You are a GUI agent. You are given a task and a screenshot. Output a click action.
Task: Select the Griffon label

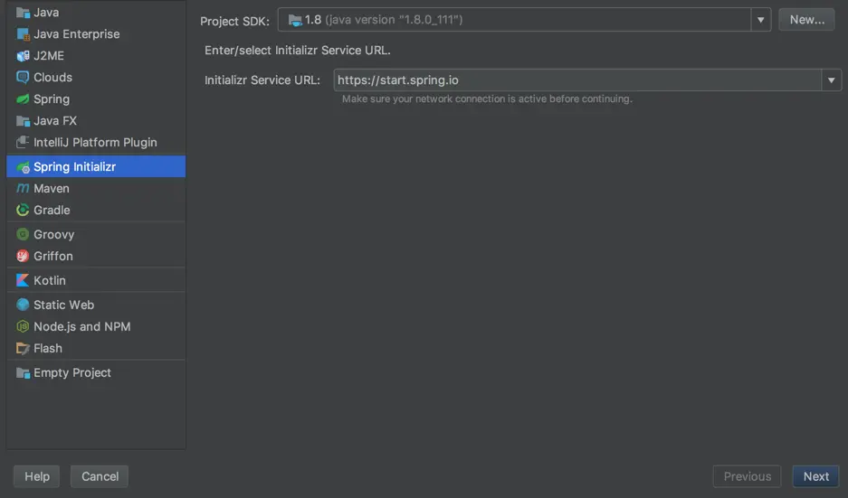click(x=53, y=256)
